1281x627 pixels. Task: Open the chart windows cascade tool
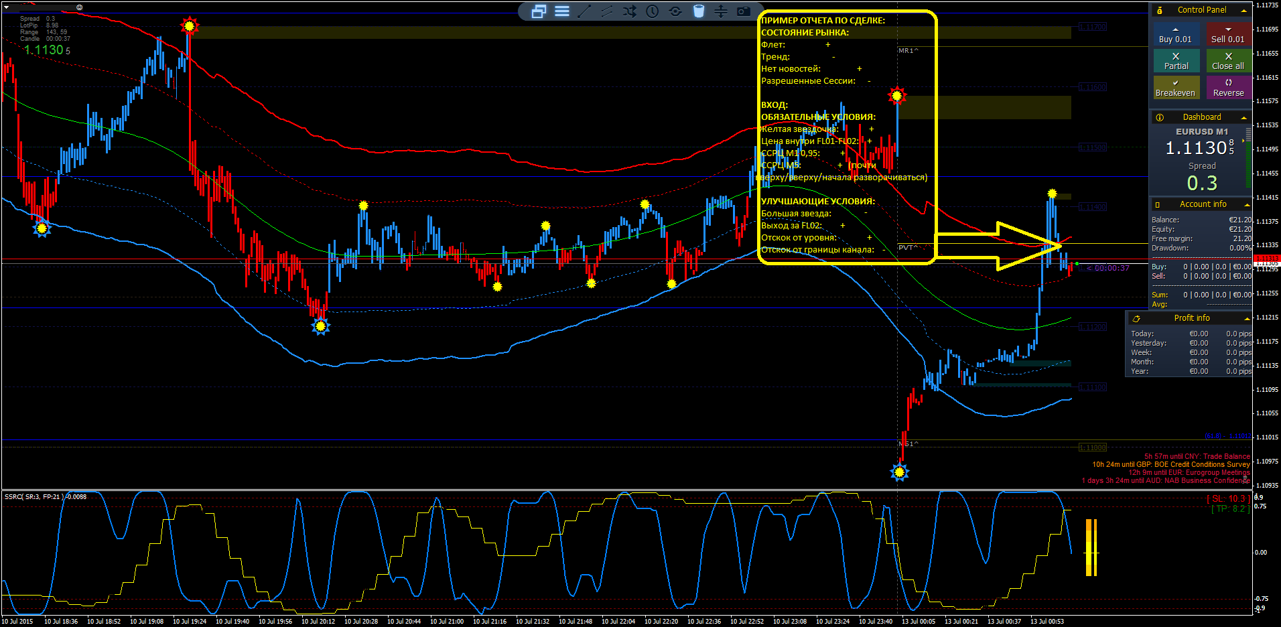pyautogui.click(x=539, y=11)
